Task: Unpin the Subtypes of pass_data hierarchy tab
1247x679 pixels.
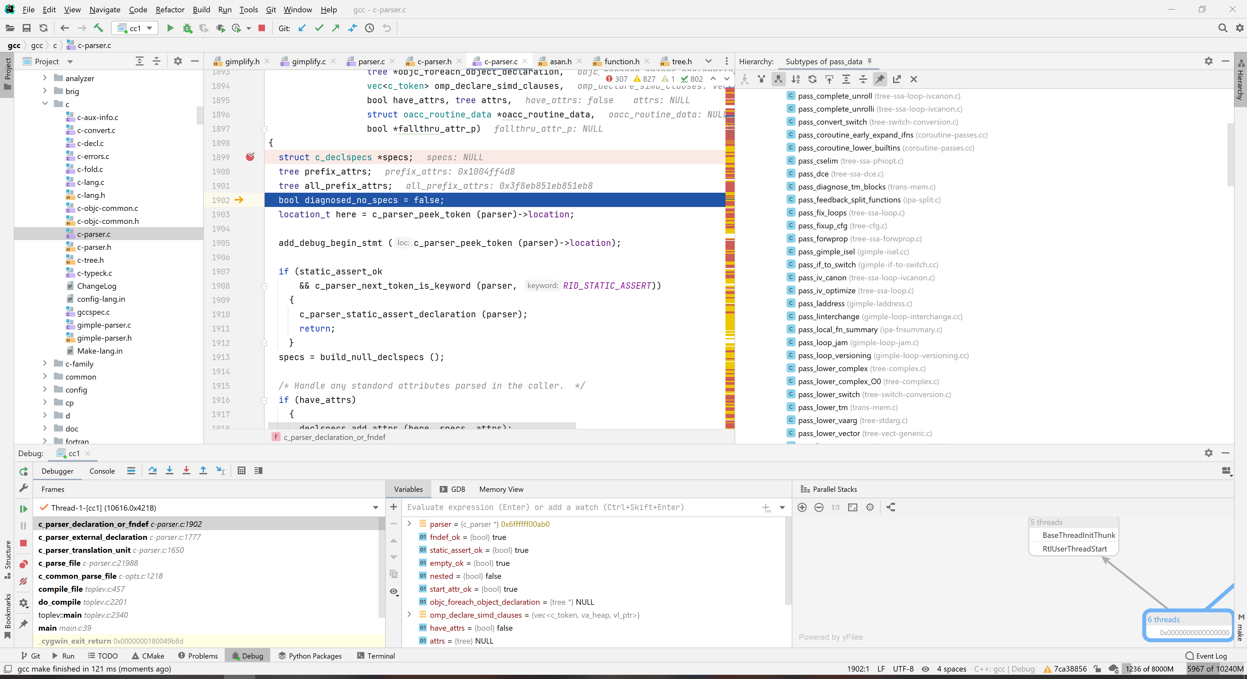Action: point(870,61)
